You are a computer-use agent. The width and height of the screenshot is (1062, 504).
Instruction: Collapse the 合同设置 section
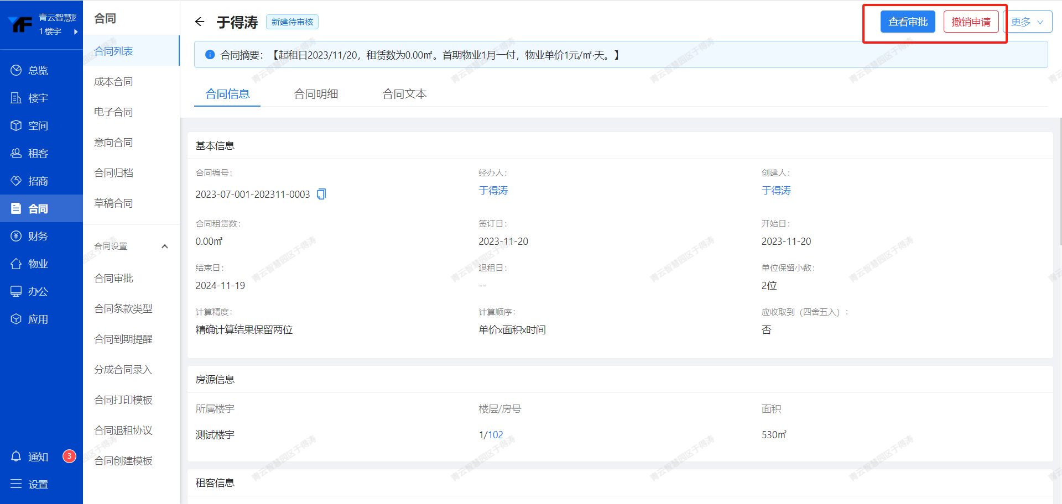point(164,246)
